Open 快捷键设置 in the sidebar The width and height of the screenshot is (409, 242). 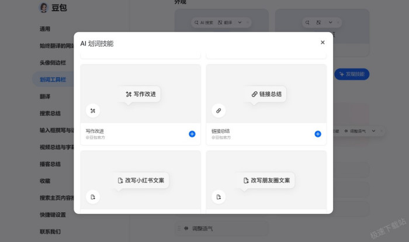point(53,215)
